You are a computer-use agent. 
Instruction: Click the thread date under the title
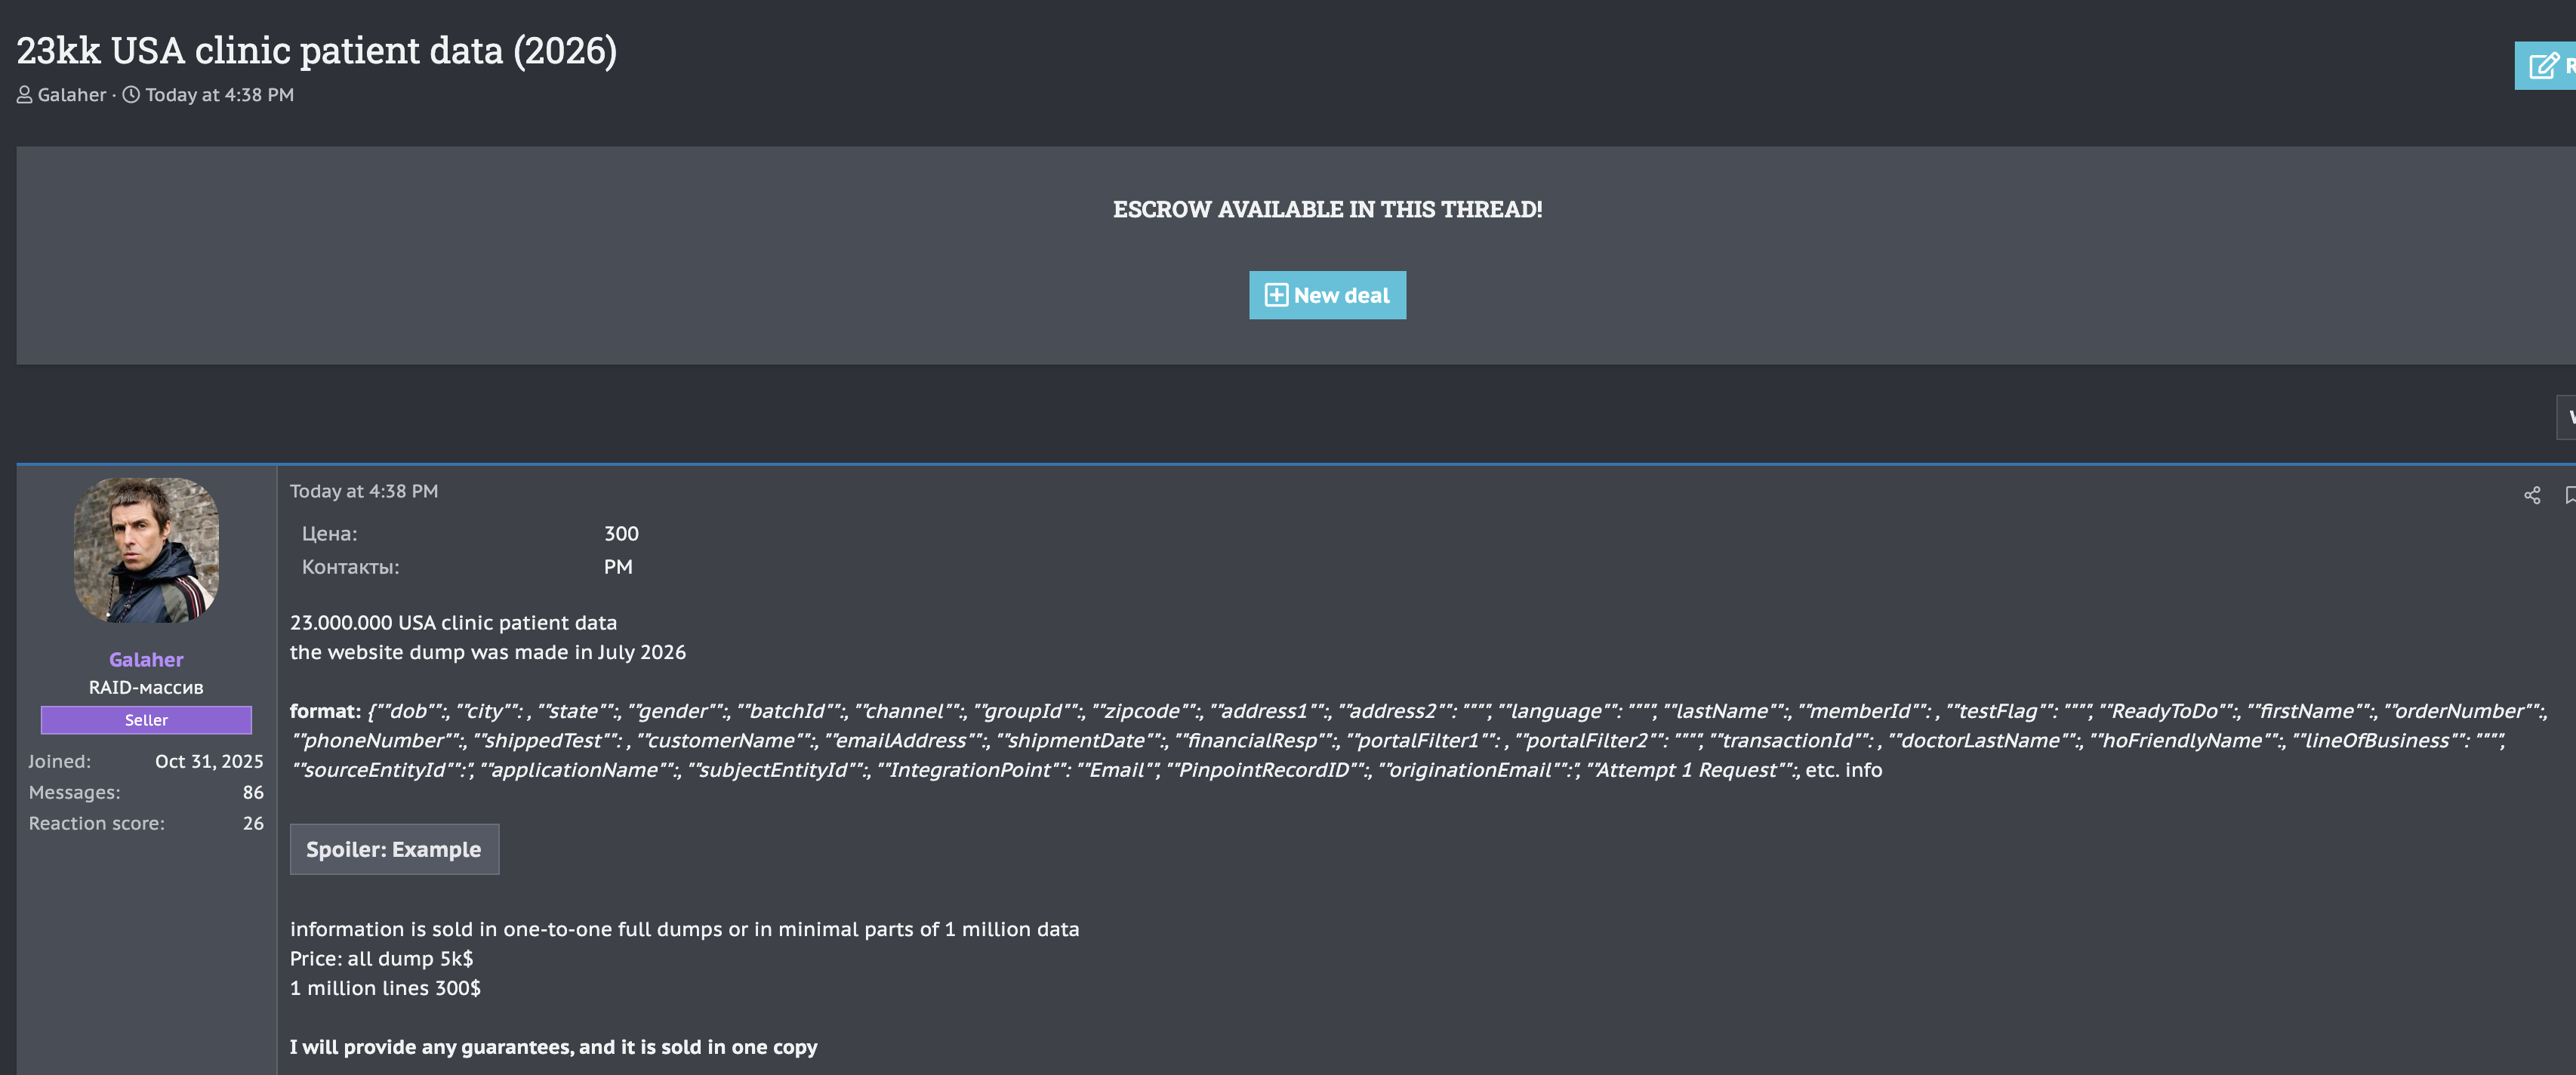(219, 95)
